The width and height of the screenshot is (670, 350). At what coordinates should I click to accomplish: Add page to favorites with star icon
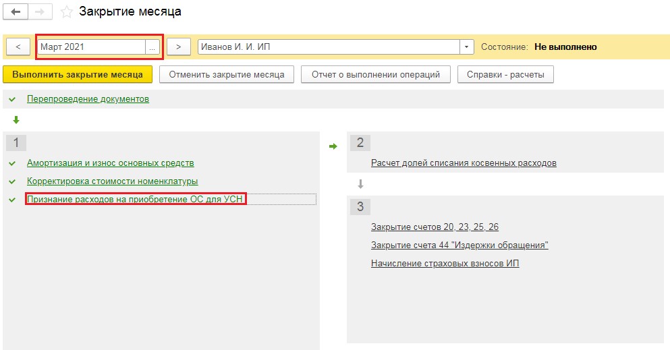click(x=66, y=12)
